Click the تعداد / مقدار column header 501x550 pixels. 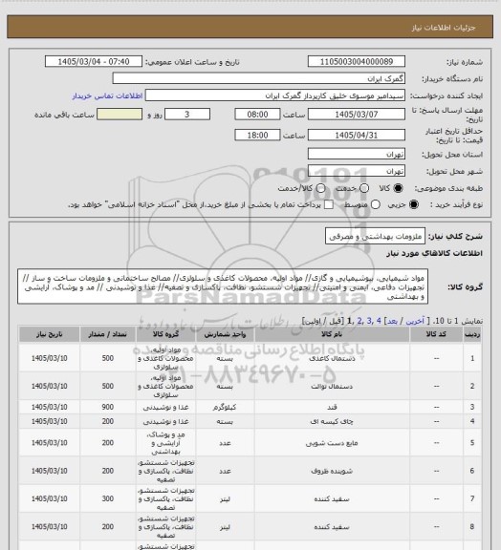107,334
